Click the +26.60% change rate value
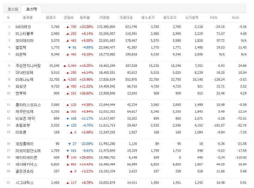Image resolution: width=254 pixels, height=188 pixels. (x=86, y=93)
